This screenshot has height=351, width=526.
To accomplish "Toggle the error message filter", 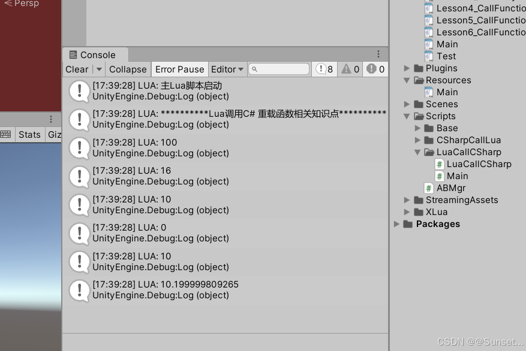I will click(x=375, y=69).
